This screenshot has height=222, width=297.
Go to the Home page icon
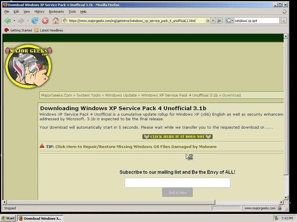point(55,21)
